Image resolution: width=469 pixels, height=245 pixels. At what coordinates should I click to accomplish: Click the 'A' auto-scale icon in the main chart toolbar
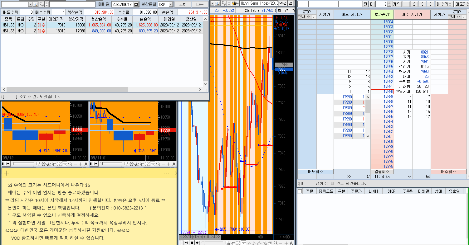point(291,243)
